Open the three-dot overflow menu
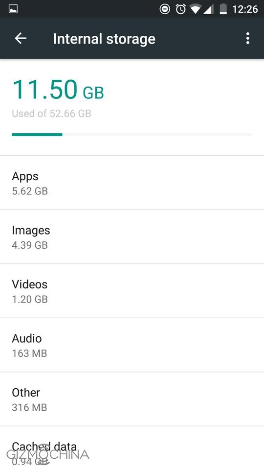 point(247,38)
